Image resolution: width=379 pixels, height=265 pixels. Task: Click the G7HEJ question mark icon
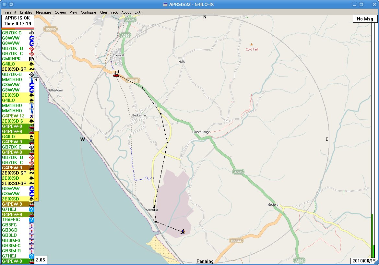tap(31, 210)
